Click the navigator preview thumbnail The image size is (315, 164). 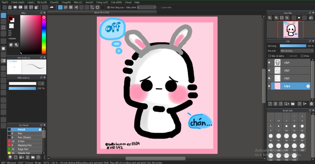coord(290,29)
